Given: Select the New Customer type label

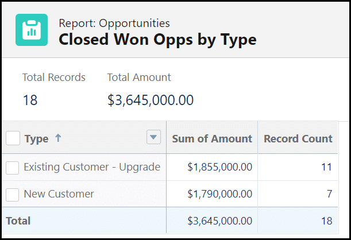Looking at the screenshot, I should coord(59,194).
